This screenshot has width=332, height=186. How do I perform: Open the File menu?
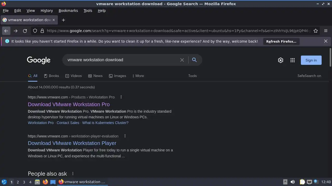[5, 11]
